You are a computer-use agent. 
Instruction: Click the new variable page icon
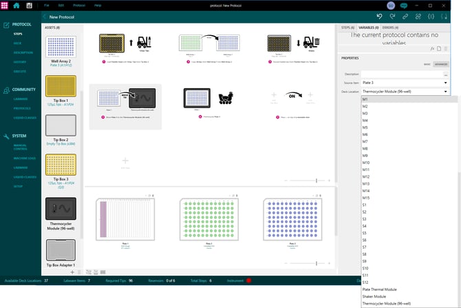[439, 49]
